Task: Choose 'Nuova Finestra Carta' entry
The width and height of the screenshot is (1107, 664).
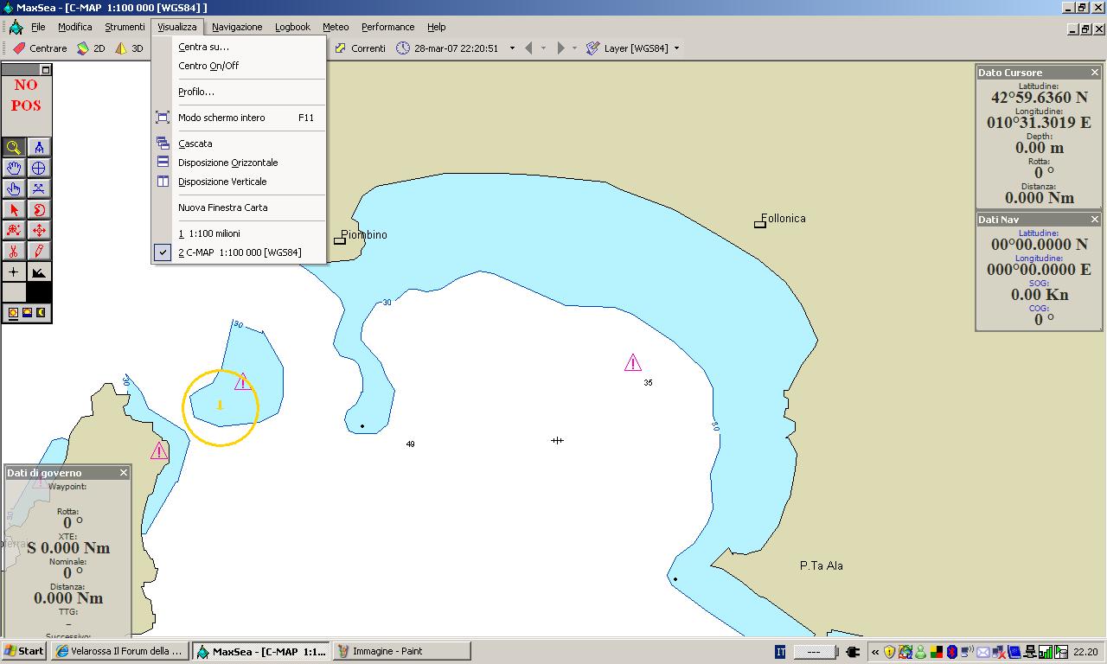Action: (x=239, y=207)
